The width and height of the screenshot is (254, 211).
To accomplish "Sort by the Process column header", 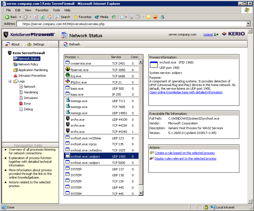I will pyautogui.click(x=71, y=57).
